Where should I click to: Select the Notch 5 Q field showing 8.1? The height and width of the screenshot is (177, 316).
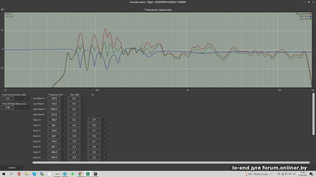[x=94, y=142]
